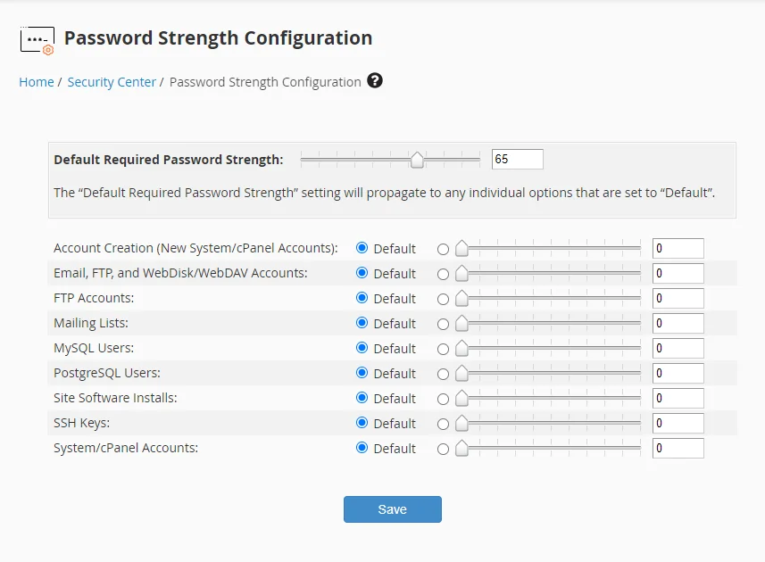Click the strength value field showing 65

[x=517, y=159]
